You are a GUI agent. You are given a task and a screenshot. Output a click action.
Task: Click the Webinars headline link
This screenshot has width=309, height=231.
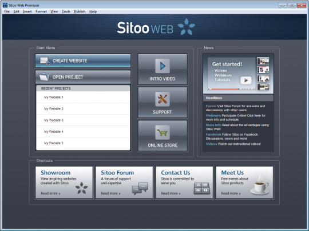[x=213, y=115]
